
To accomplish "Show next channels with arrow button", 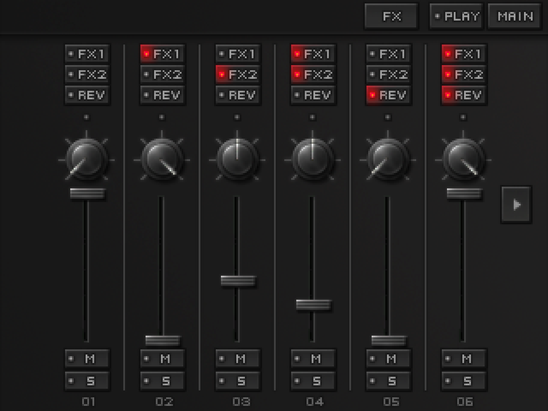I will [x=516, y=205].
